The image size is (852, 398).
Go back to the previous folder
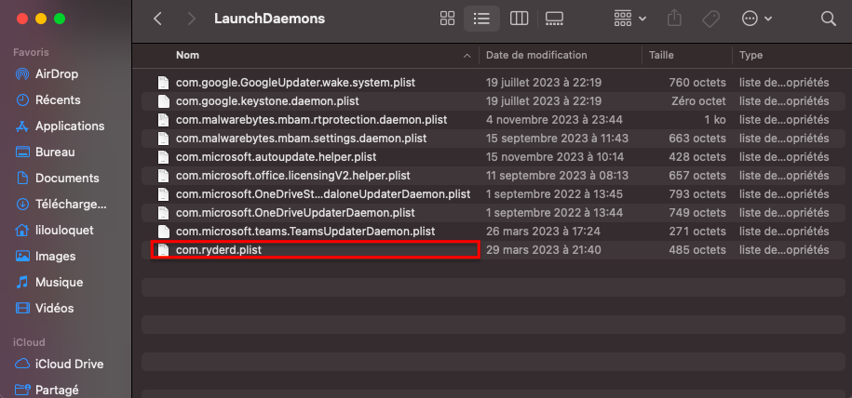[157, 19]
